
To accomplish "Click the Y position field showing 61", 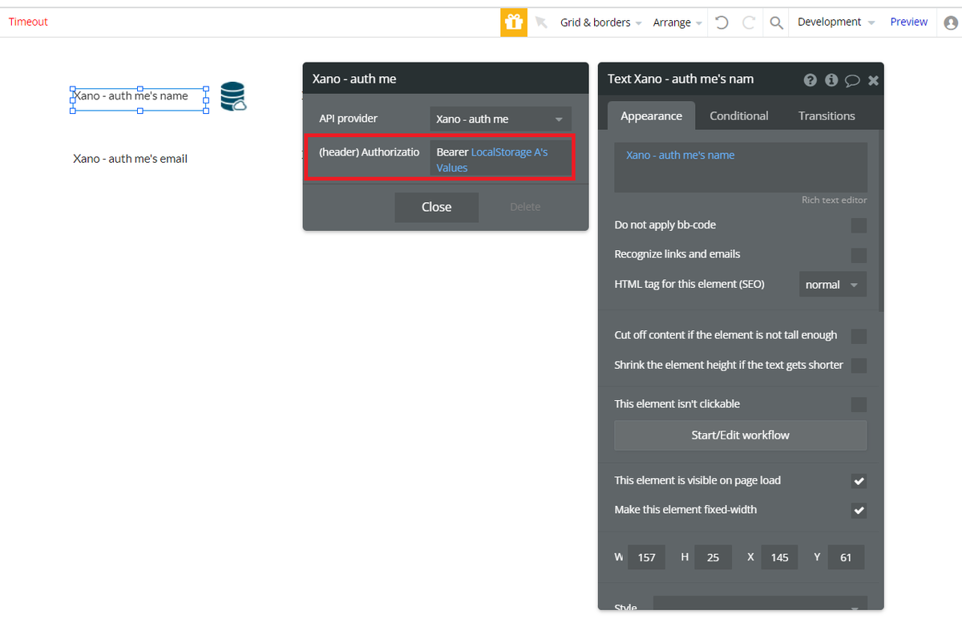I will 846,557.
